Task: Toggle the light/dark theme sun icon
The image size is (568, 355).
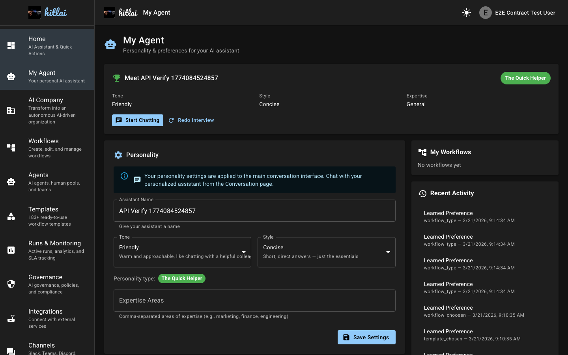Action: coord(467,13)
